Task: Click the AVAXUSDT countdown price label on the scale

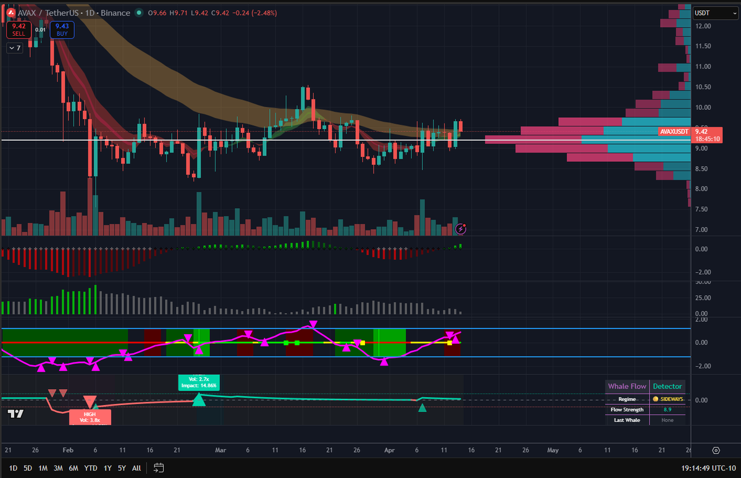Action: pos(706,135)
